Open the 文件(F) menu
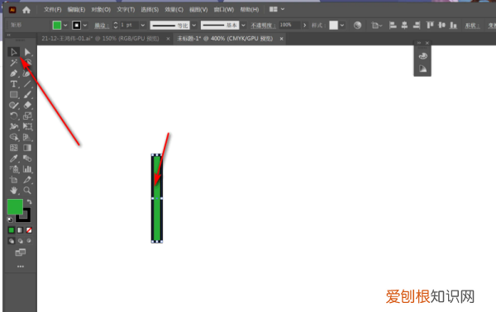 pos(53,10)
